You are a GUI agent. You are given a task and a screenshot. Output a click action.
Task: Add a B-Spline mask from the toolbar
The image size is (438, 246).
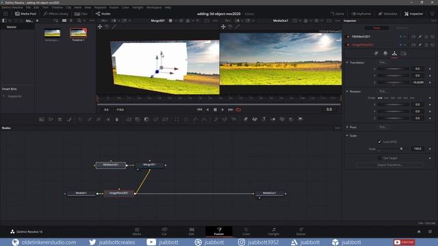(x=205, y=120)
